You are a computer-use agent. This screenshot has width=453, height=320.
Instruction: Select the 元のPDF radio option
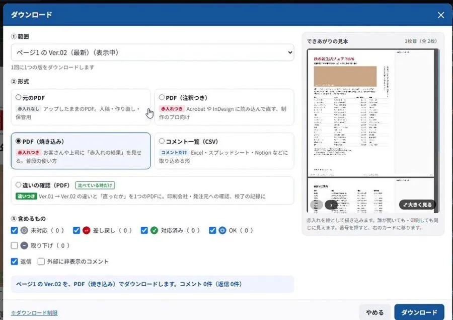tap(19, 97)
